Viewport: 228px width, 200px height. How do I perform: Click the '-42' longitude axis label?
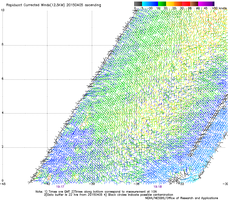[x=47, y=184]
